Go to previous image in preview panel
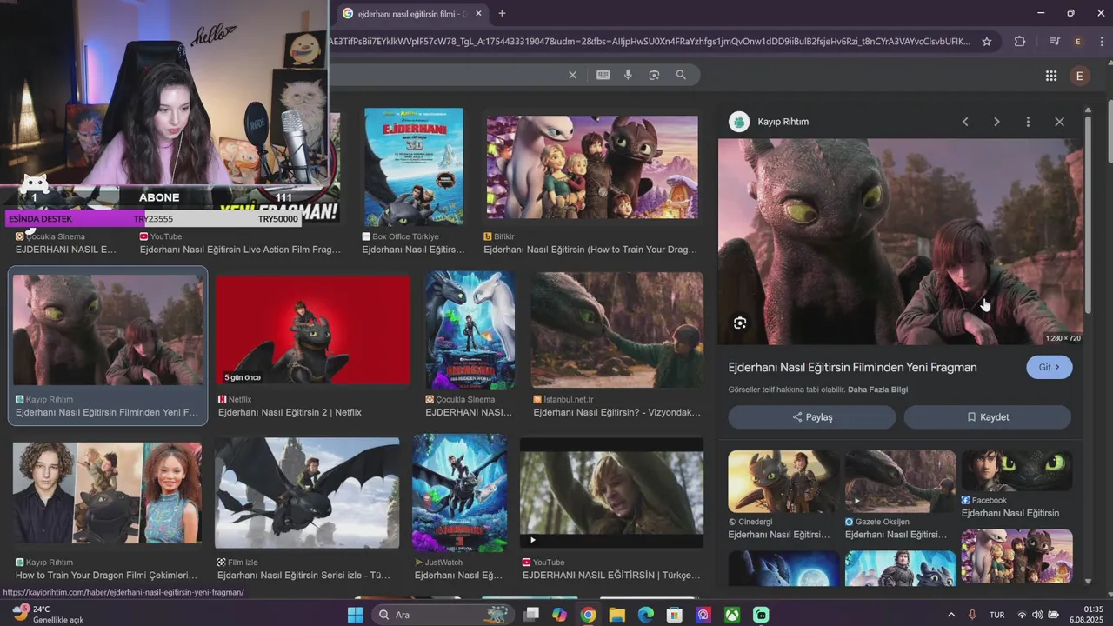The height and width of the screenshot is (626, 1113). pyautogui.click(x=965, y=122)
